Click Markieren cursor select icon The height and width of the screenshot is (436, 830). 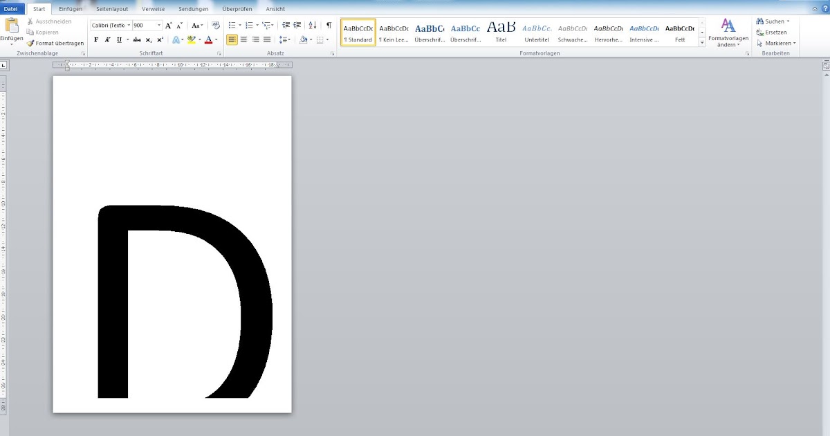pyautogui.click(x=760, y=43)
